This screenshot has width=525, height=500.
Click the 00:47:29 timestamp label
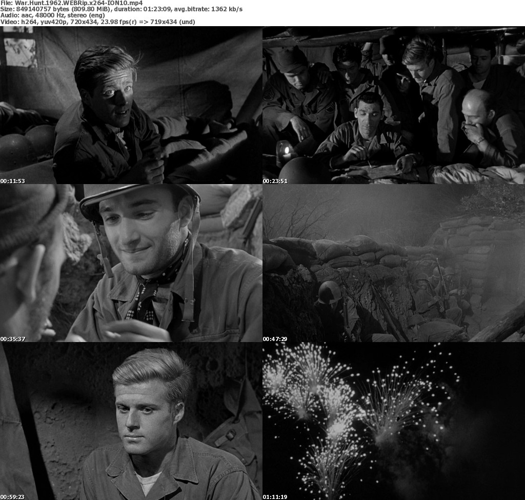(x=275, y=339)
